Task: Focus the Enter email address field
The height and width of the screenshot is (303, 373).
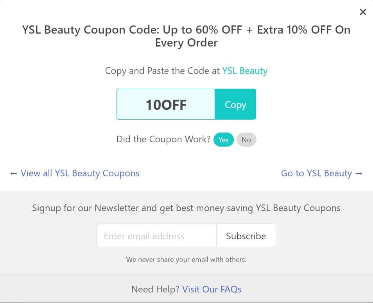Action: click(156, 235)
